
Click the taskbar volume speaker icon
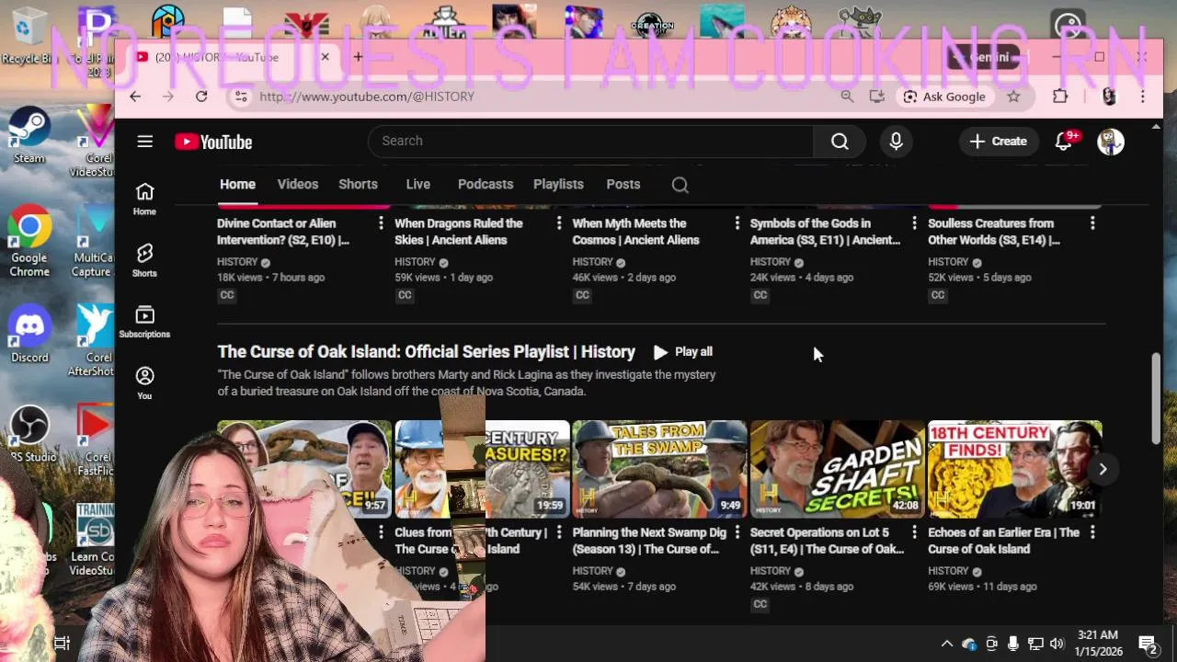(1057, 644)
